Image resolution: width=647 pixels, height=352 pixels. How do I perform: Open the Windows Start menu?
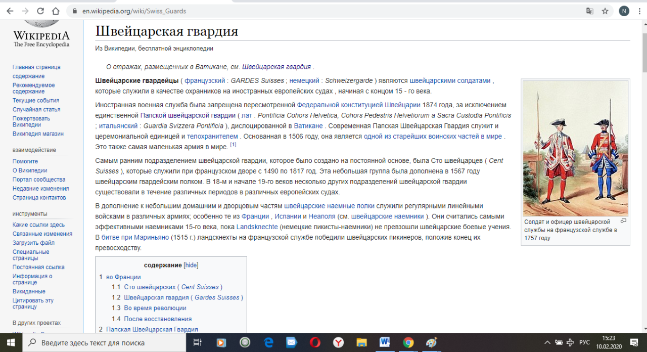tap(12, 342)
